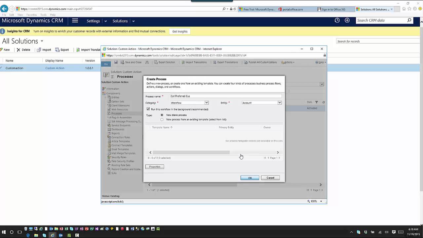
Task: Open the Tools menu in Internet Explorer
Action: click(x=43, y=15)
